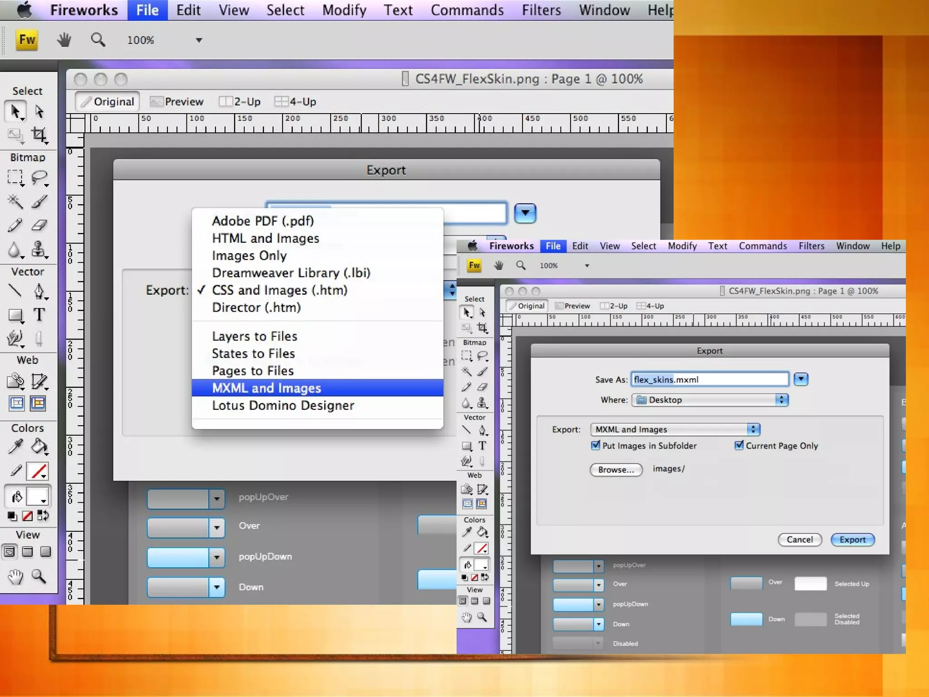Toggle the Current Page Only checkbox
Screen dimensions: 929x697
click(x=739, y=445)
